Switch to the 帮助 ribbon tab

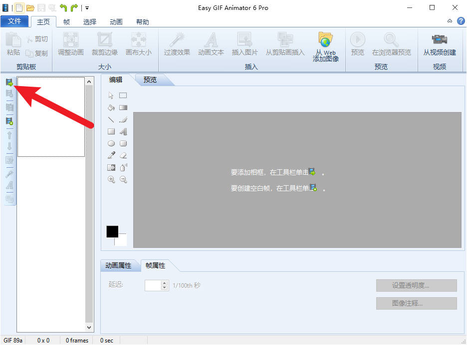tap(142, 22)
